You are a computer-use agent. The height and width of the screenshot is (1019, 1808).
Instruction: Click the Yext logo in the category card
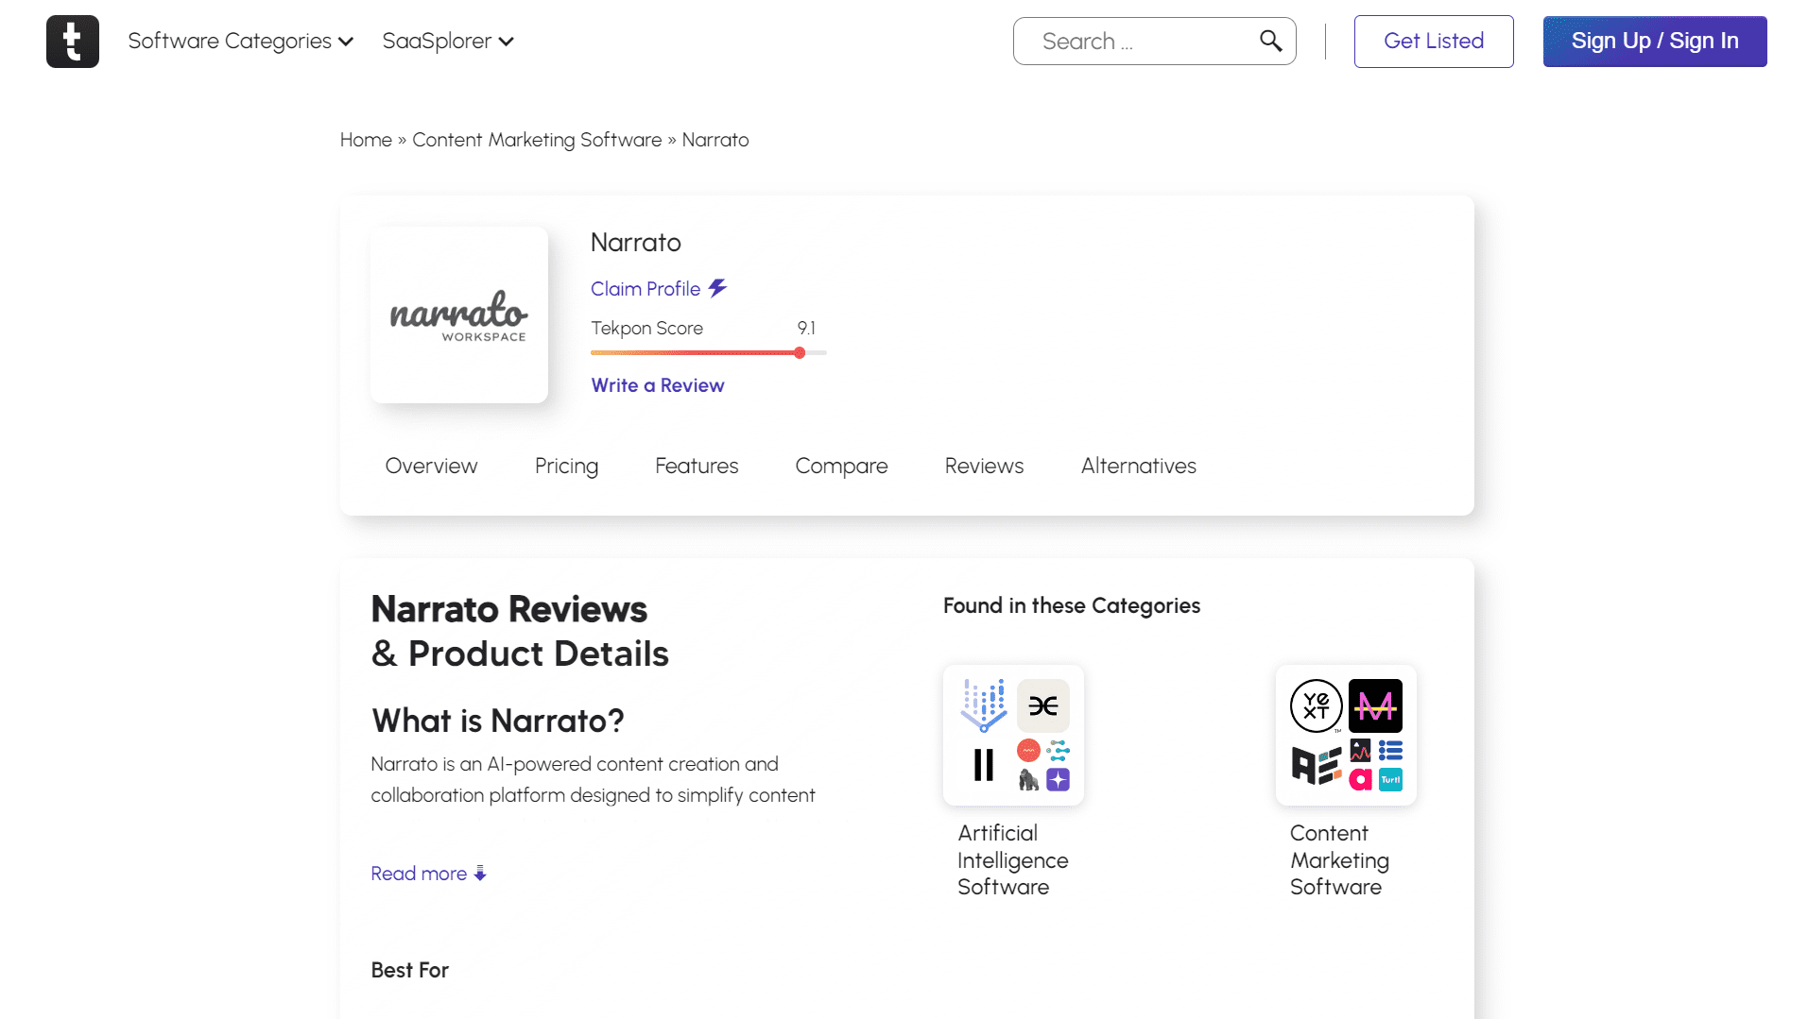(x=1317, y=705)
